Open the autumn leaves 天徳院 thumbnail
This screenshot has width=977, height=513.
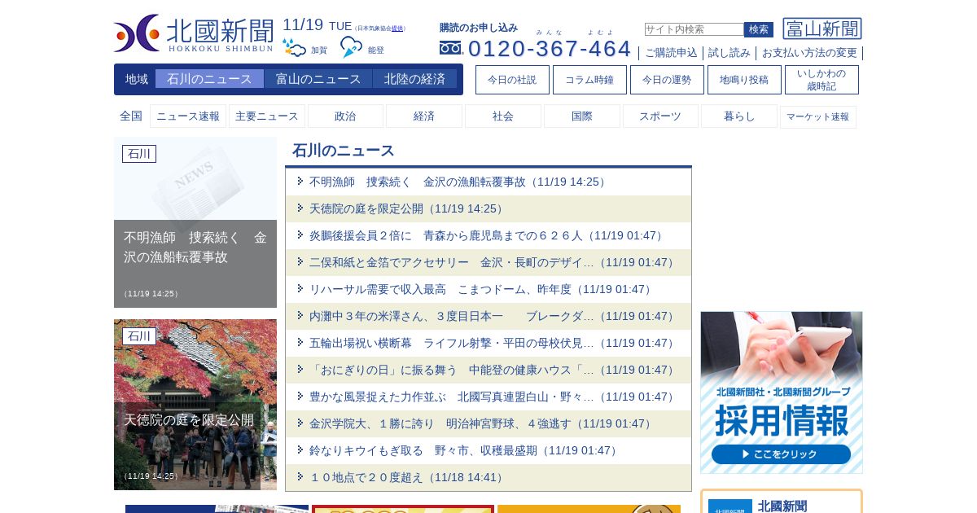pos(195,405)
